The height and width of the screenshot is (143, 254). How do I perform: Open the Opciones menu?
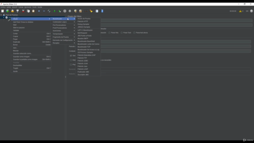[28, 7]
